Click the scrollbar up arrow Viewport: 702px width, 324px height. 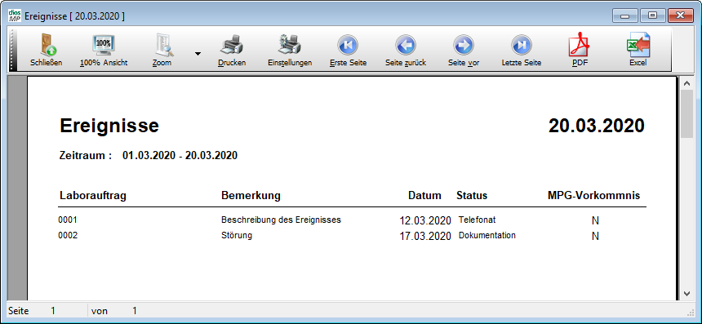pos(686,83)
